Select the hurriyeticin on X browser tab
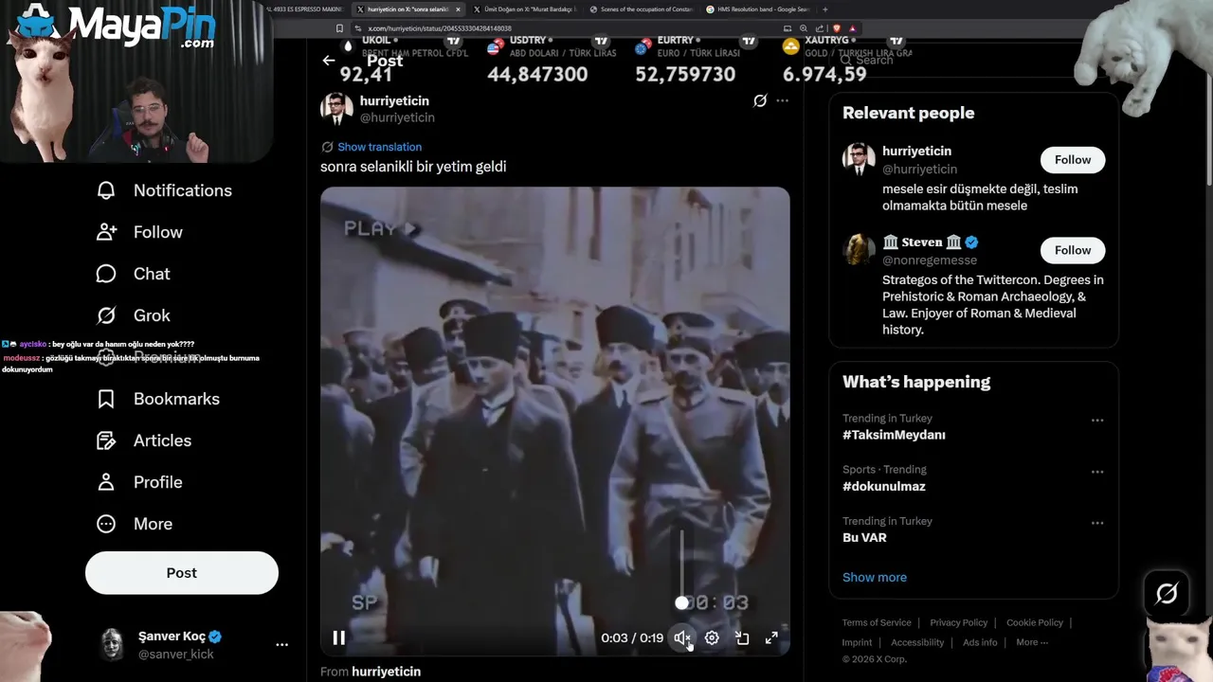This screenshot has width=1213, height=682. click(x=407, y=9)
